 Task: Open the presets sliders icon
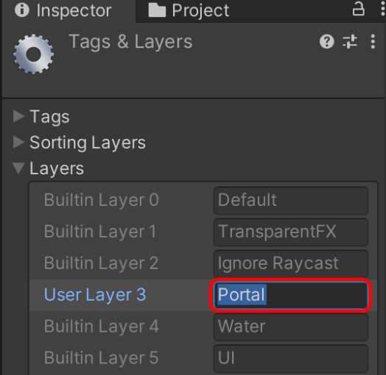[x=350, y=41]
